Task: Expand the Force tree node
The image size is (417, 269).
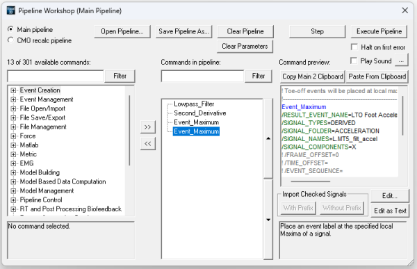Action: pyautogui.click(x=13, y=136)
